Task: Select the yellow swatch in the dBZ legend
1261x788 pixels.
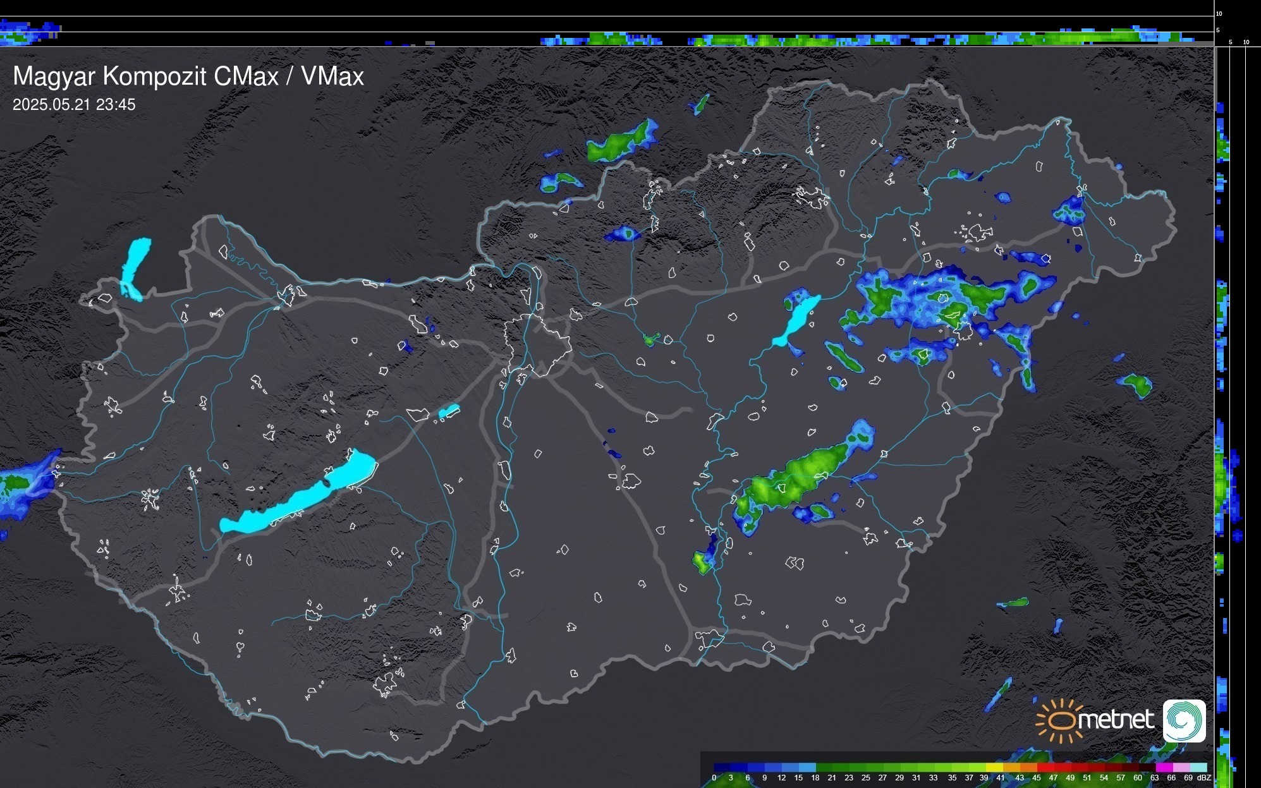Action: (x=994, y=768)
